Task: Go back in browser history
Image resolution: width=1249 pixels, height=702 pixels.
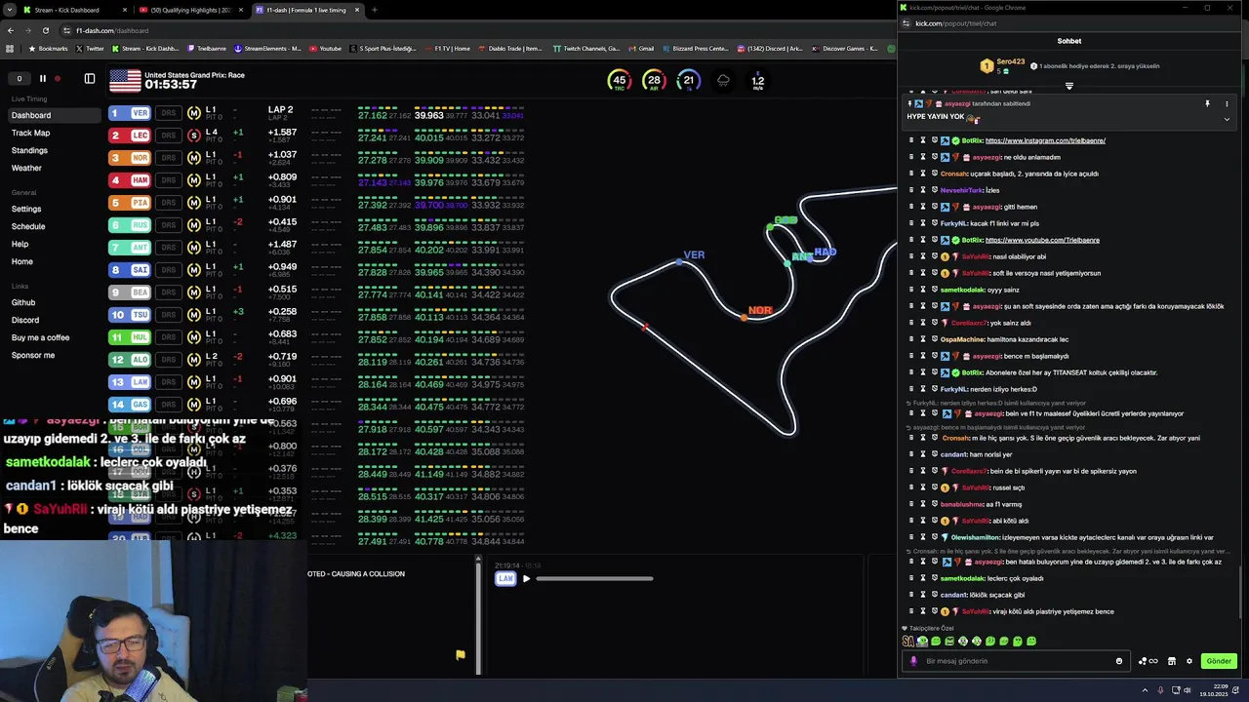Action: coord(10,30)
